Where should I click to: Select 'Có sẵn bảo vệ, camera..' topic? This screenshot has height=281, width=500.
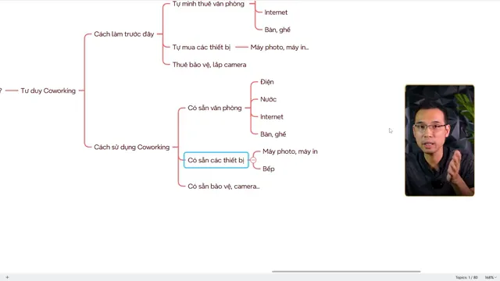coord(223,187)
